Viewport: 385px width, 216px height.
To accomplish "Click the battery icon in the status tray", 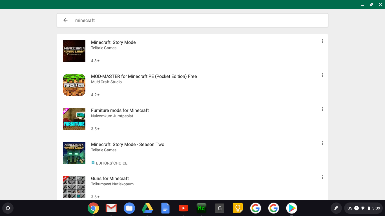I will coord(369,208).
